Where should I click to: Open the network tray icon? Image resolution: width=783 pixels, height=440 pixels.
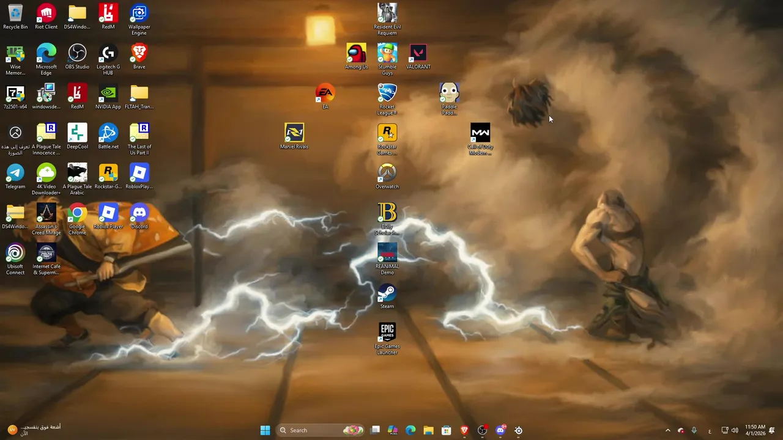(725, 430)
